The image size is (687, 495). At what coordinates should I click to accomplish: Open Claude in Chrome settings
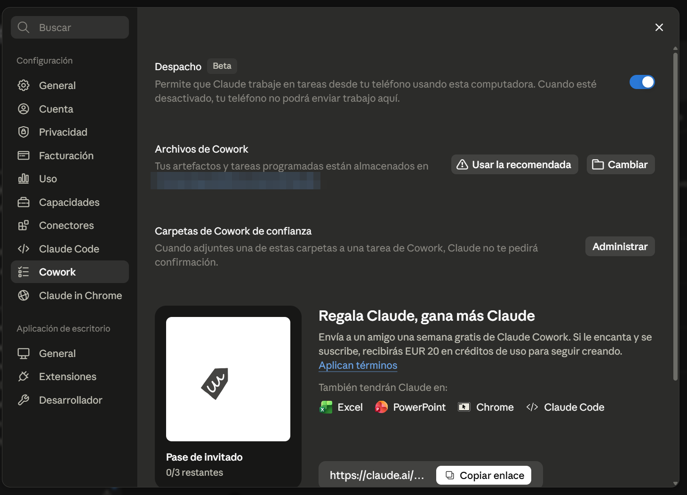tap(70, 295)
